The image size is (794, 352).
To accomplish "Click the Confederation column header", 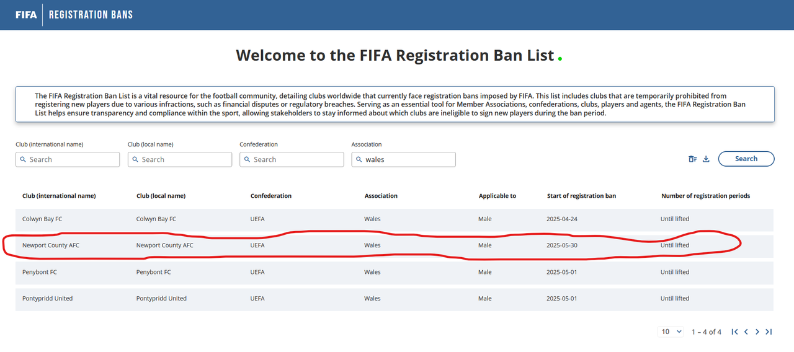I will 271,196.
